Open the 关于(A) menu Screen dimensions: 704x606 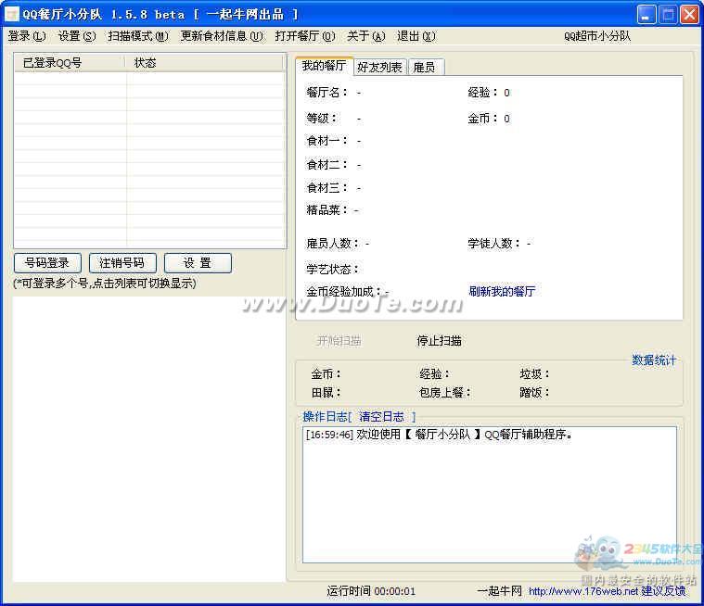[x=366, y=36]
